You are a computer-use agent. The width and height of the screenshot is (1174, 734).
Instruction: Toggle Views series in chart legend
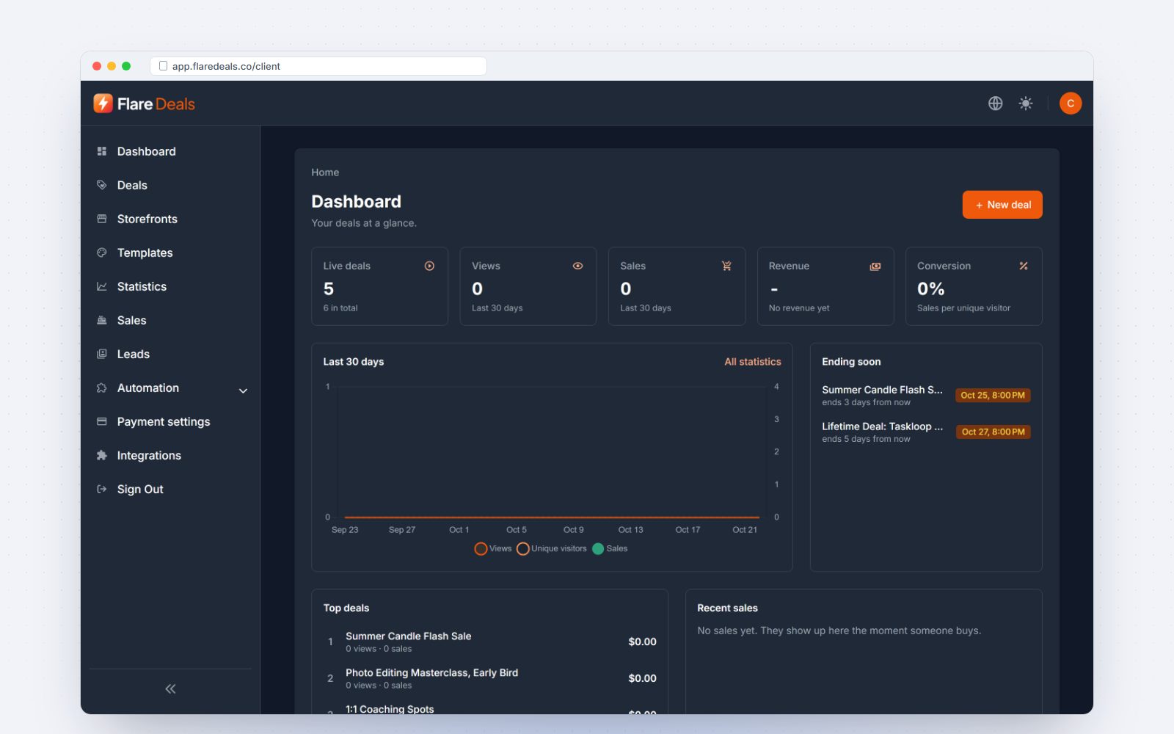pyautogui.click(x=493, y=548)
